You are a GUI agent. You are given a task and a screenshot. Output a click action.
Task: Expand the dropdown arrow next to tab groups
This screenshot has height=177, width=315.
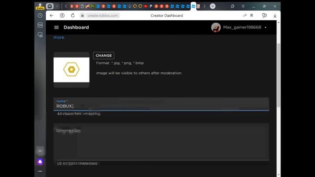point(57,6)
